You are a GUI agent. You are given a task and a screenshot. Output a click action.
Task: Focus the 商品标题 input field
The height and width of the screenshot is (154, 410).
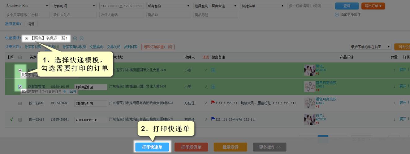215,14
